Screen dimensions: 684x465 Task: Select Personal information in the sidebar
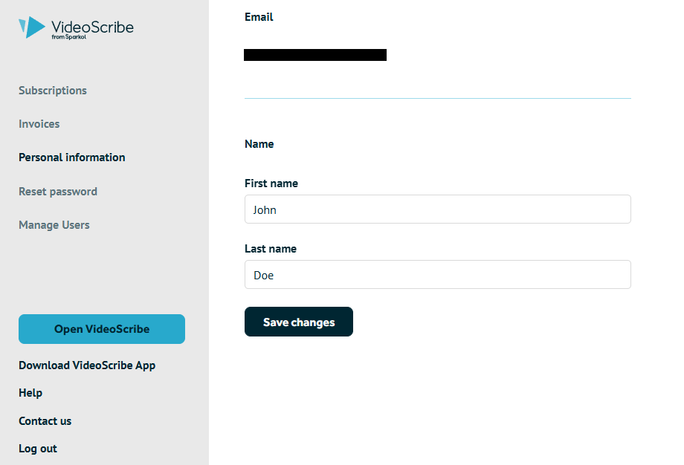[x=72, y=157]
